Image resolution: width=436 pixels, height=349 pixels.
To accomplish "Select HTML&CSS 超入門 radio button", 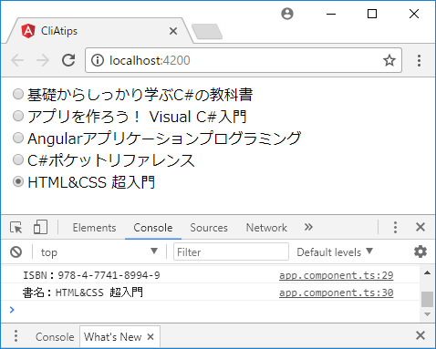I will pos(18,181).
